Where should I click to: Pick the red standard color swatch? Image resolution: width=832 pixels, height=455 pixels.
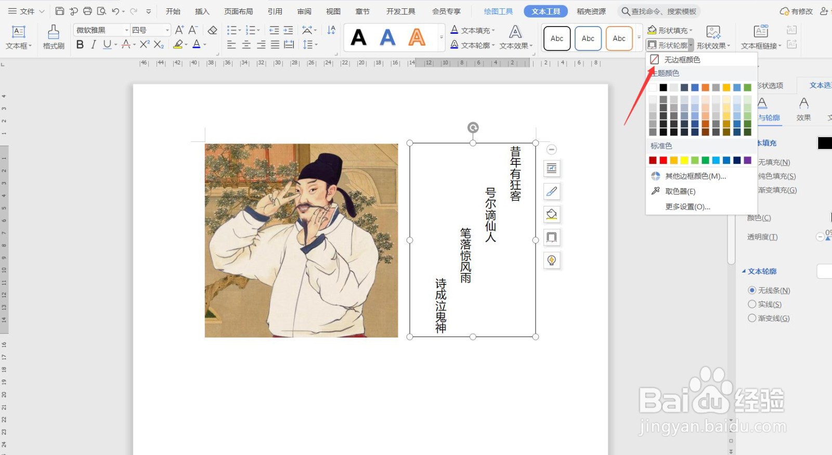click(x=663, y=160)
